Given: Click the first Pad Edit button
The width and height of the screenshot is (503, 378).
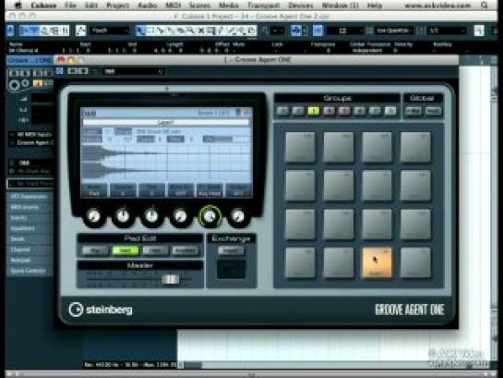Looking at the screenshot, I should (95, 250).
